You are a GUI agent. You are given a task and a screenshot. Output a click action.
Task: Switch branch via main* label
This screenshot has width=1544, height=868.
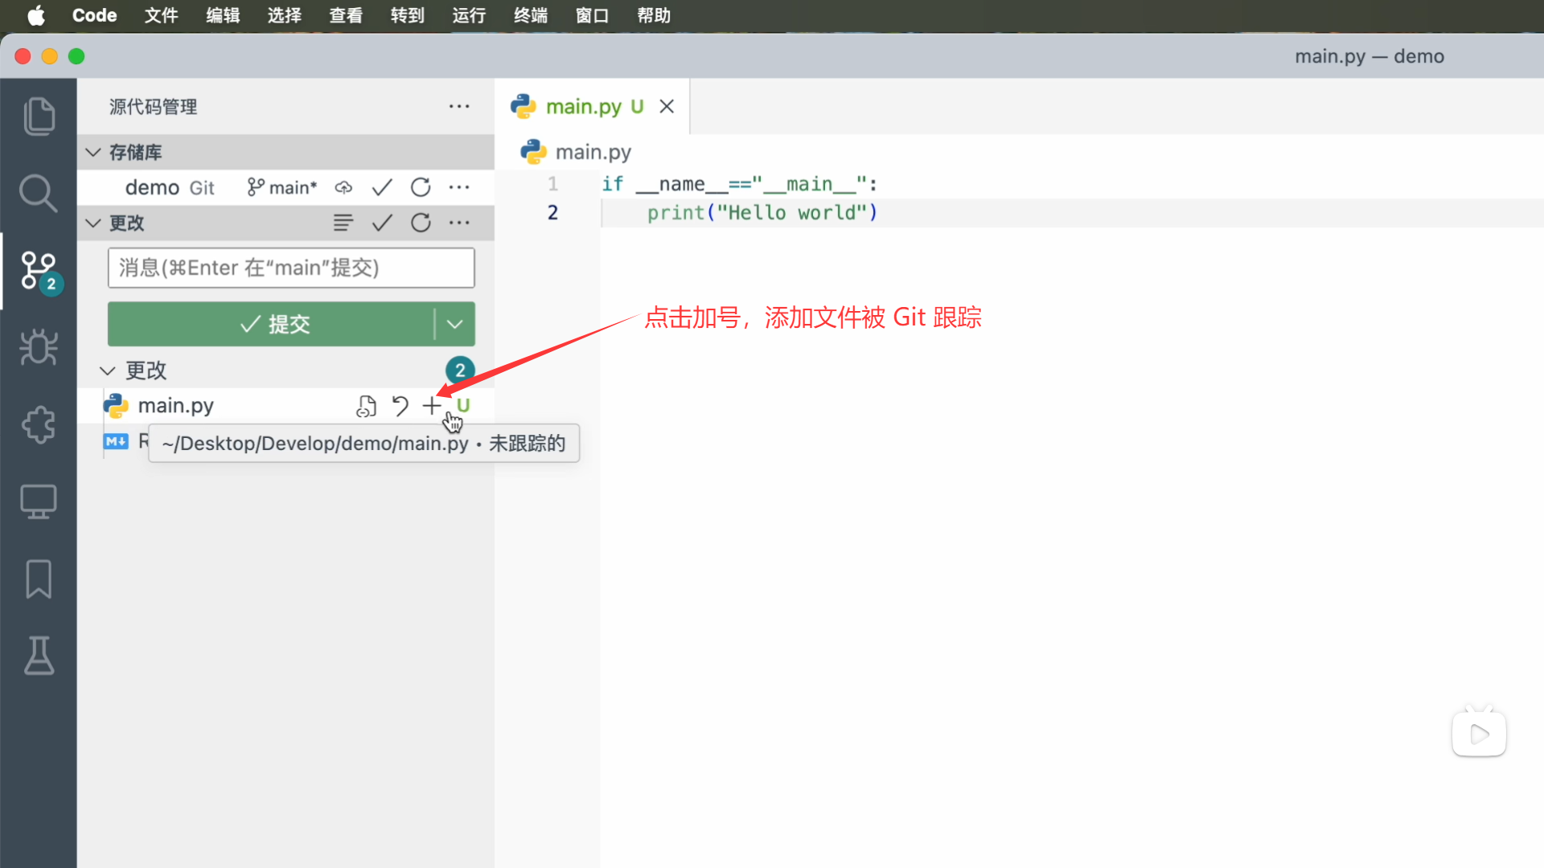283,187
